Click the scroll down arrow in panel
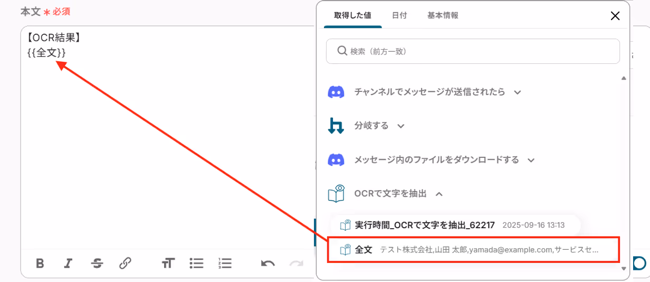Viewport: 650px width, 282px height. click(624, 268)
